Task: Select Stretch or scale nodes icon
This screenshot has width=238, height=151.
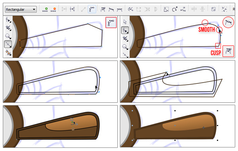Action: point(166,9)
